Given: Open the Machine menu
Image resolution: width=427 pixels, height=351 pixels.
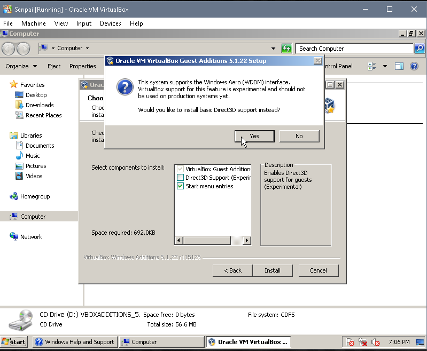Looking at the screenshot, I should point(34,23).
